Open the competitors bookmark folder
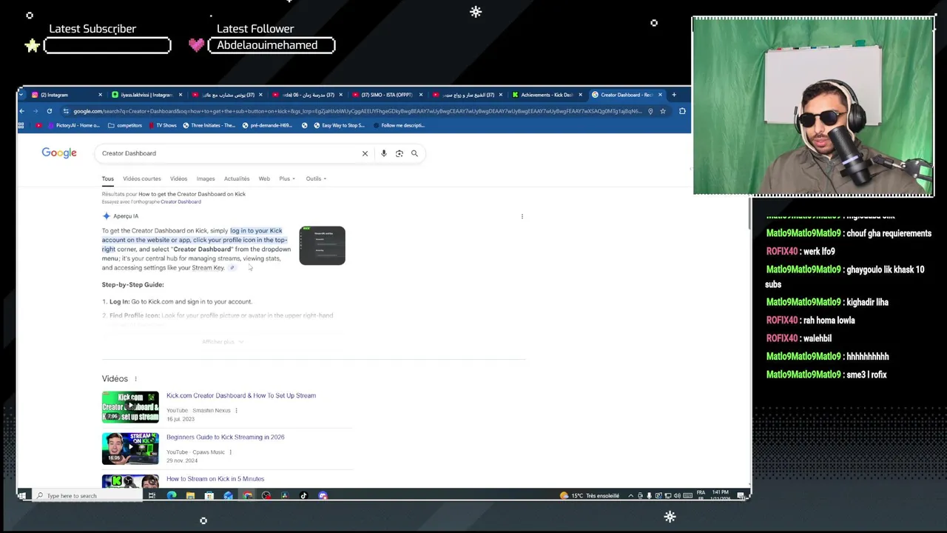This screenshot has width=947, height=533. (124, 125)
